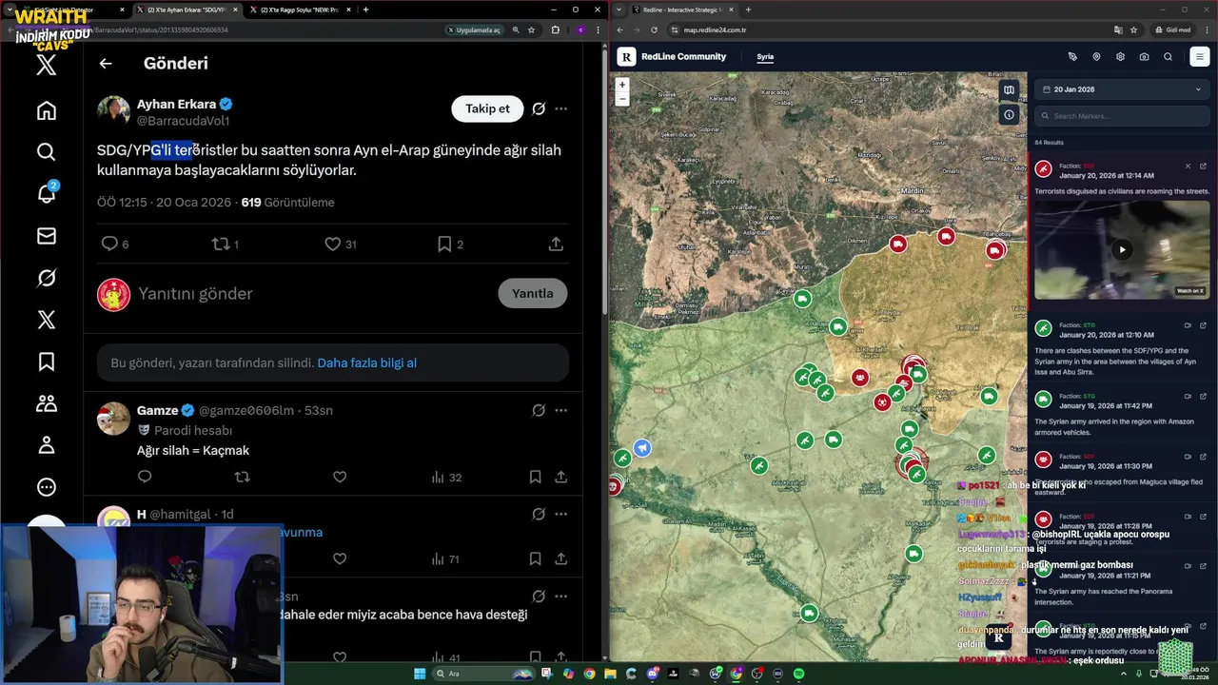Viewport: 1218px width, 685px height.
Task: Open Ayhan Erkara profile name link
Action: [176, 105]
